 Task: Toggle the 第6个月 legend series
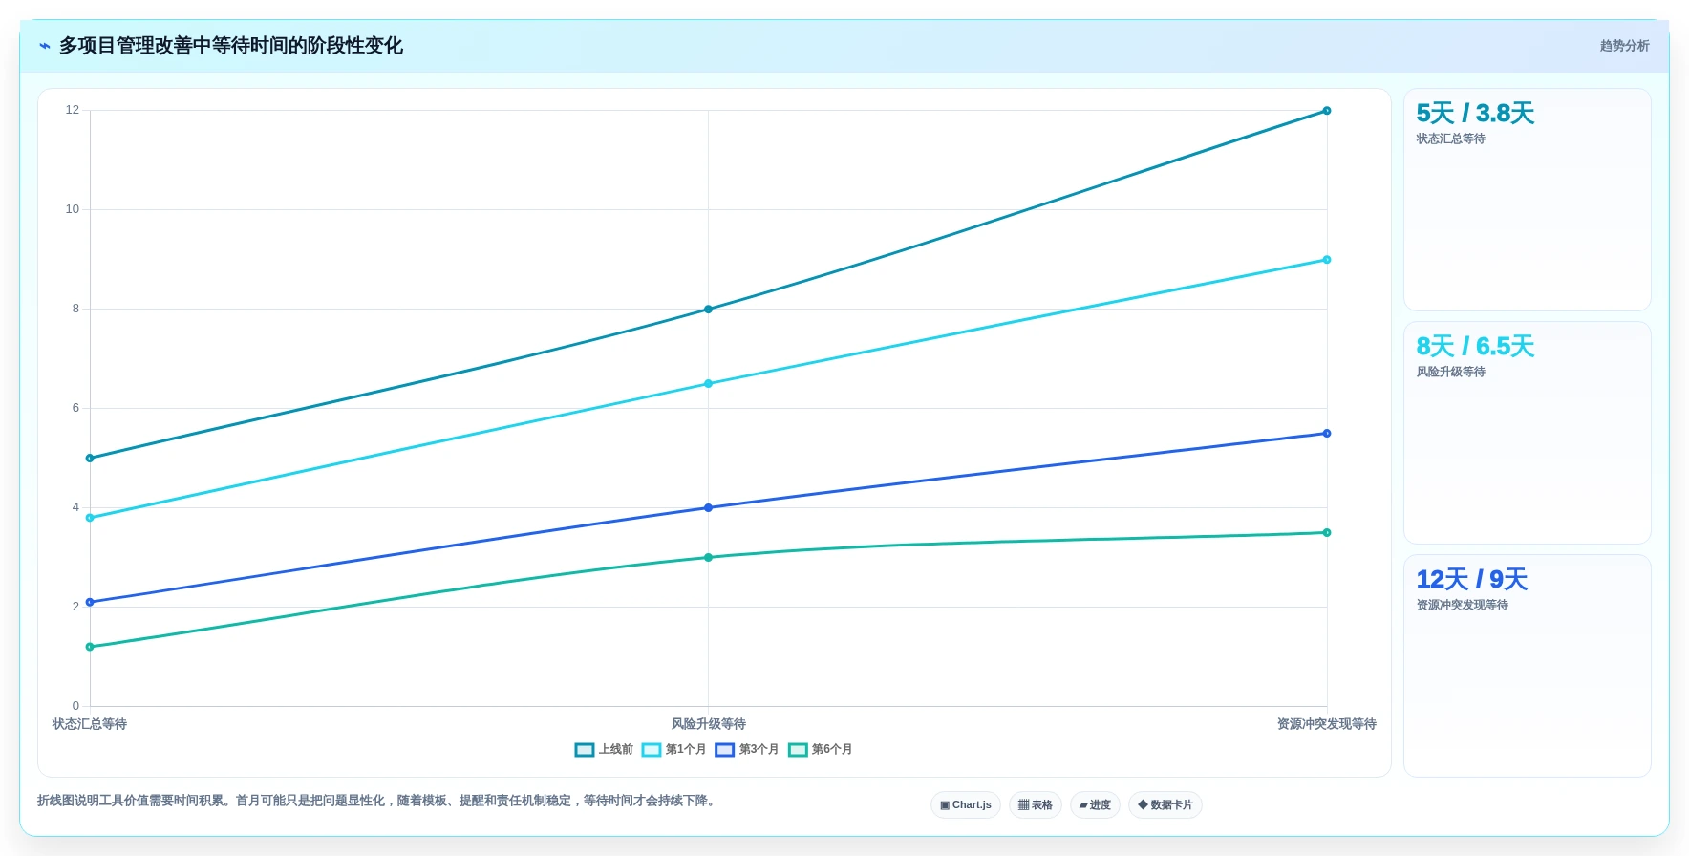820,750
